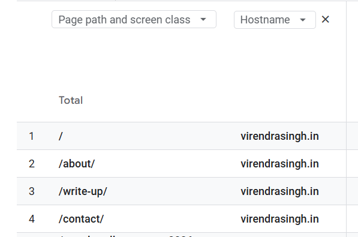Open the Hostname dimension dropdown

(x=275, y=20)
